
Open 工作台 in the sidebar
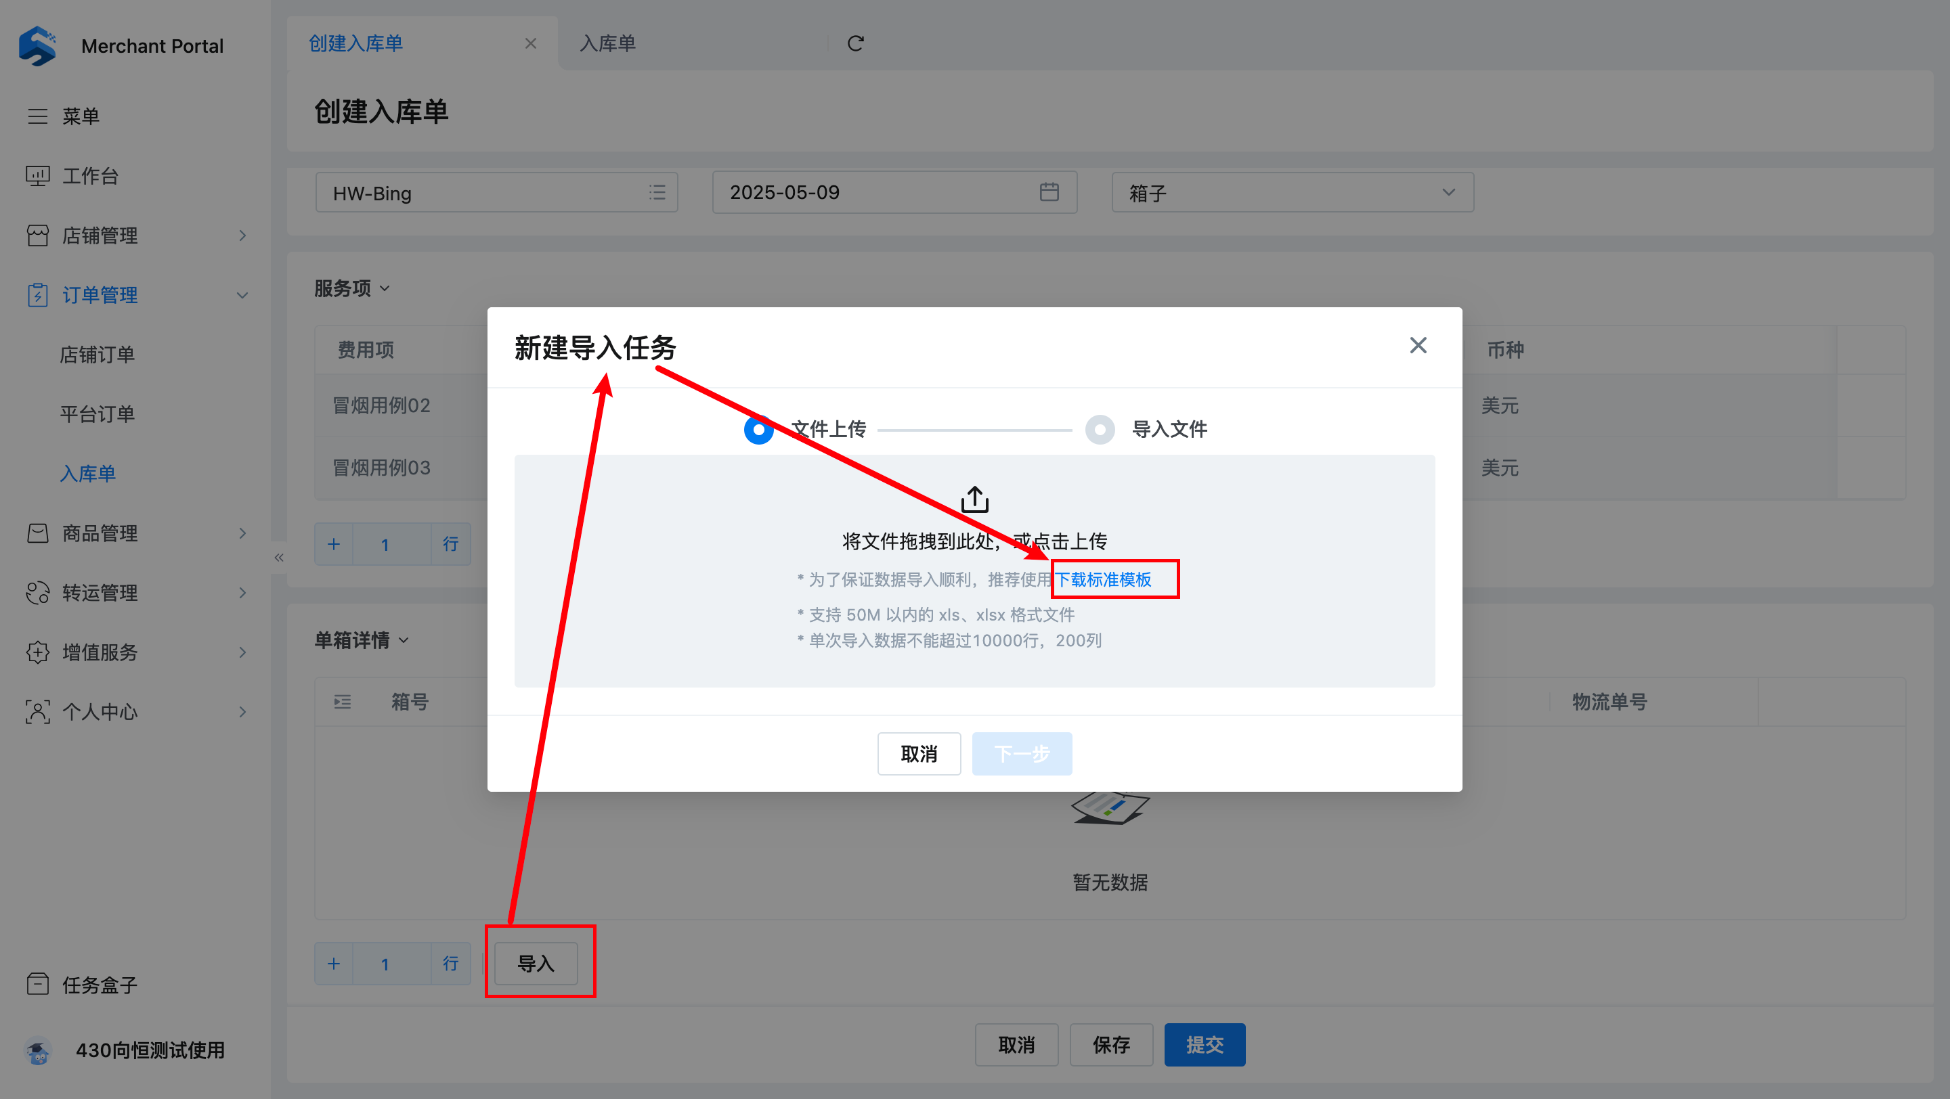(x=89, y=176)
